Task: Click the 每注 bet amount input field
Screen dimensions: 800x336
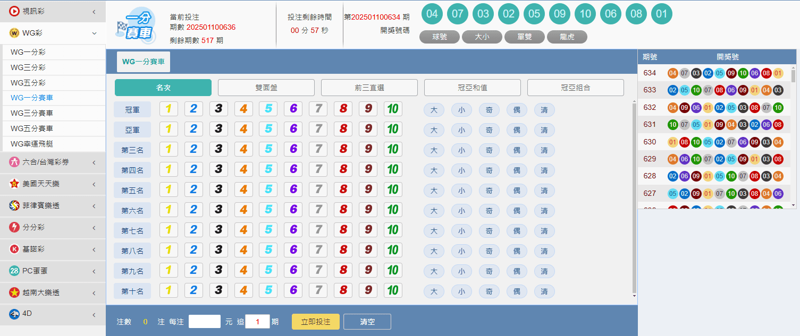Action: (205, 322)
